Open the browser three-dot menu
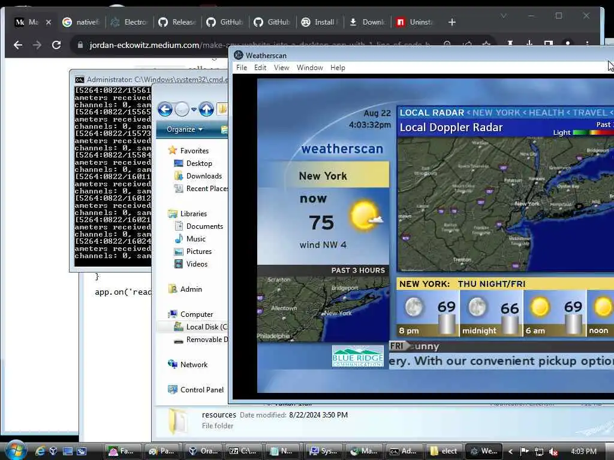 pos(587,44)
